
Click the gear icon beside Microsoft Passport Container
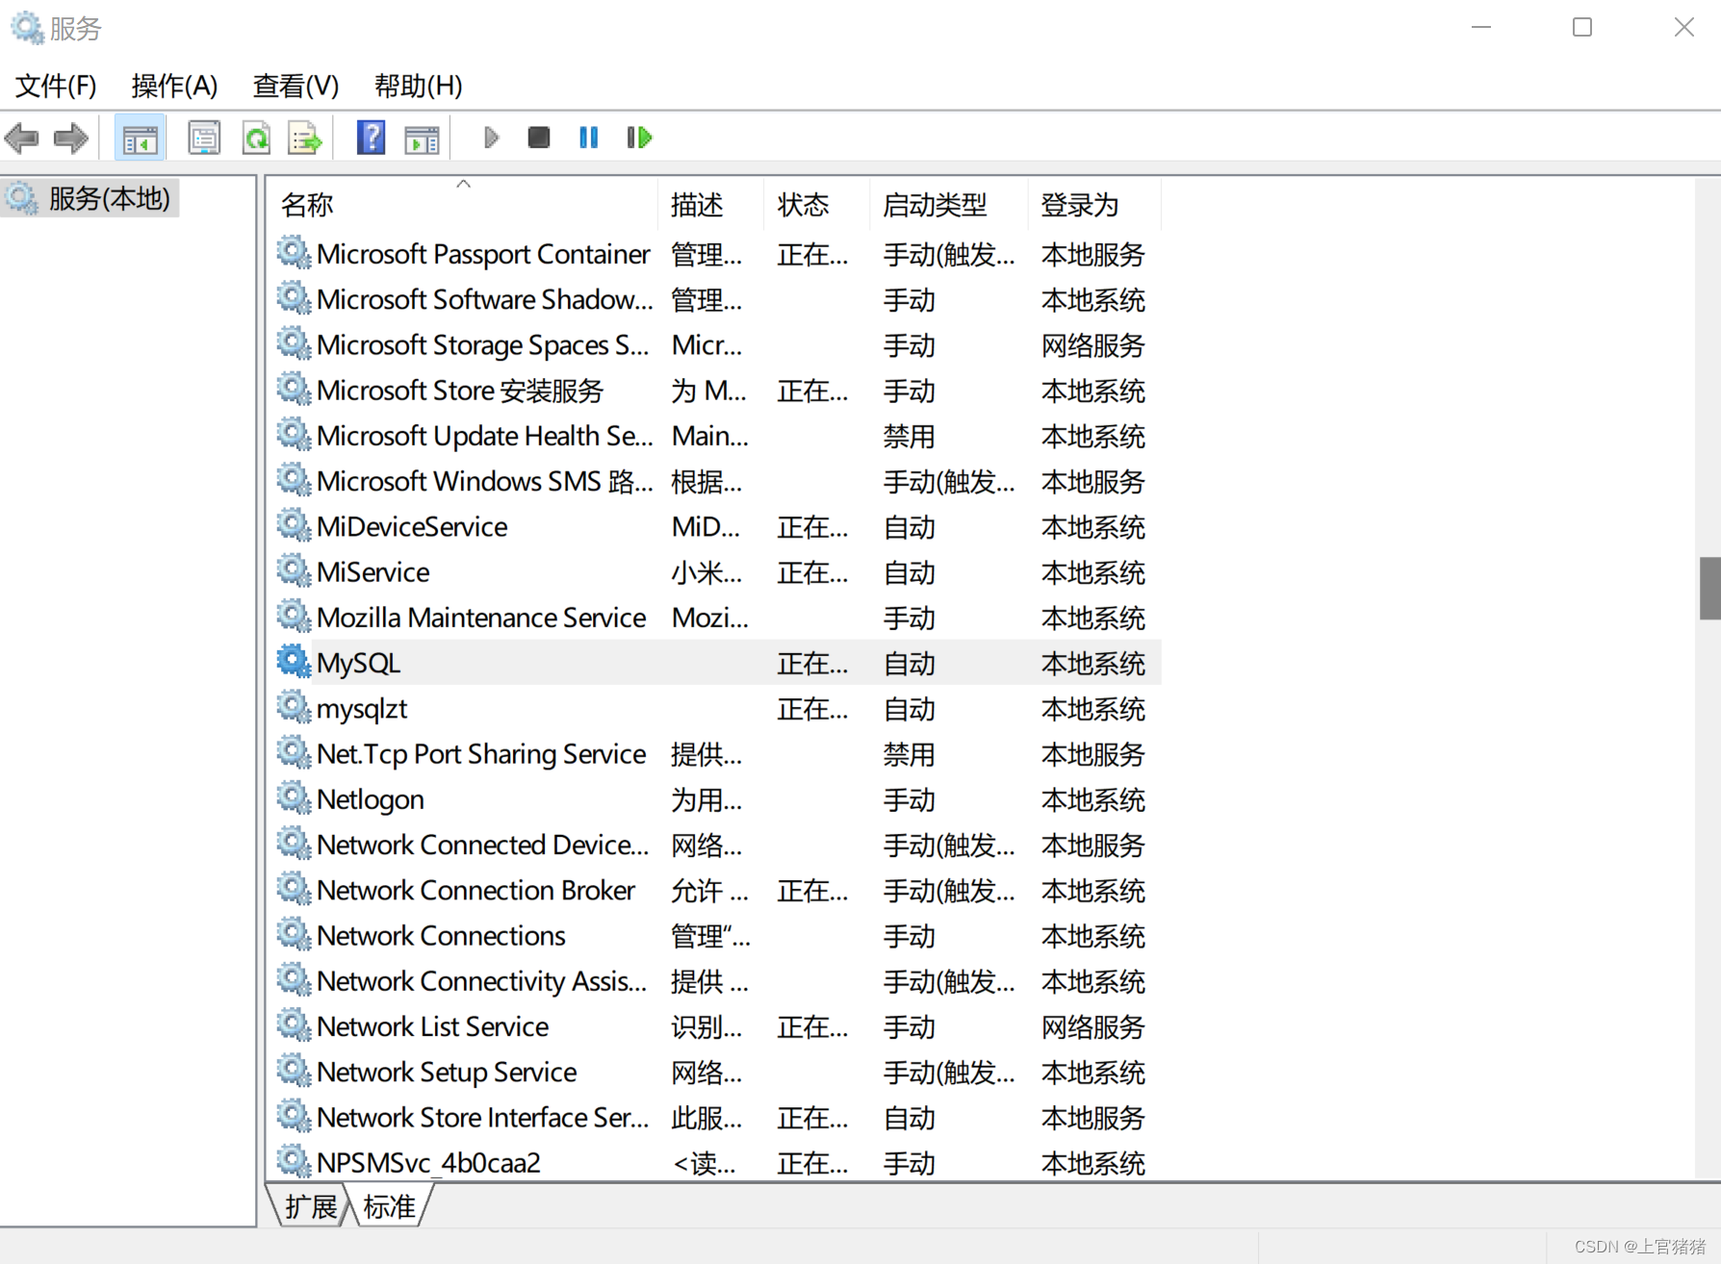(294, 252)
